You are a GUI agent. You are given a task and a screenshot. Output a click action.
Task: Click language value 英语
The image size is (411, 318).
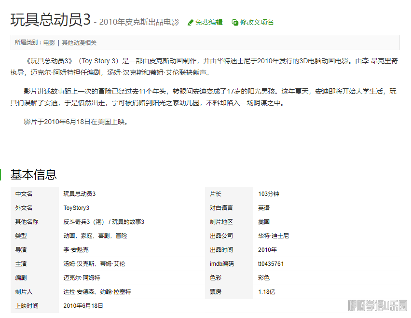pyautogui.click(x=264, y=208)
